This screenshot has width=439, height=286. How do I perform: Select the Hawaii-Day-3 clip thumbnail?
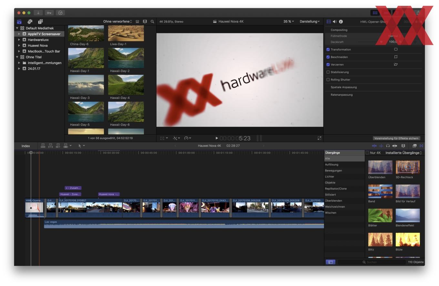tap(86, 85)
